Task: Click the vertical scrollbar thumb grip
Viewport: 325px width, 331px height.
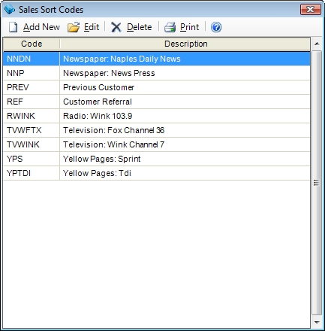Action: pyautogui.click(x=317, y=183)
